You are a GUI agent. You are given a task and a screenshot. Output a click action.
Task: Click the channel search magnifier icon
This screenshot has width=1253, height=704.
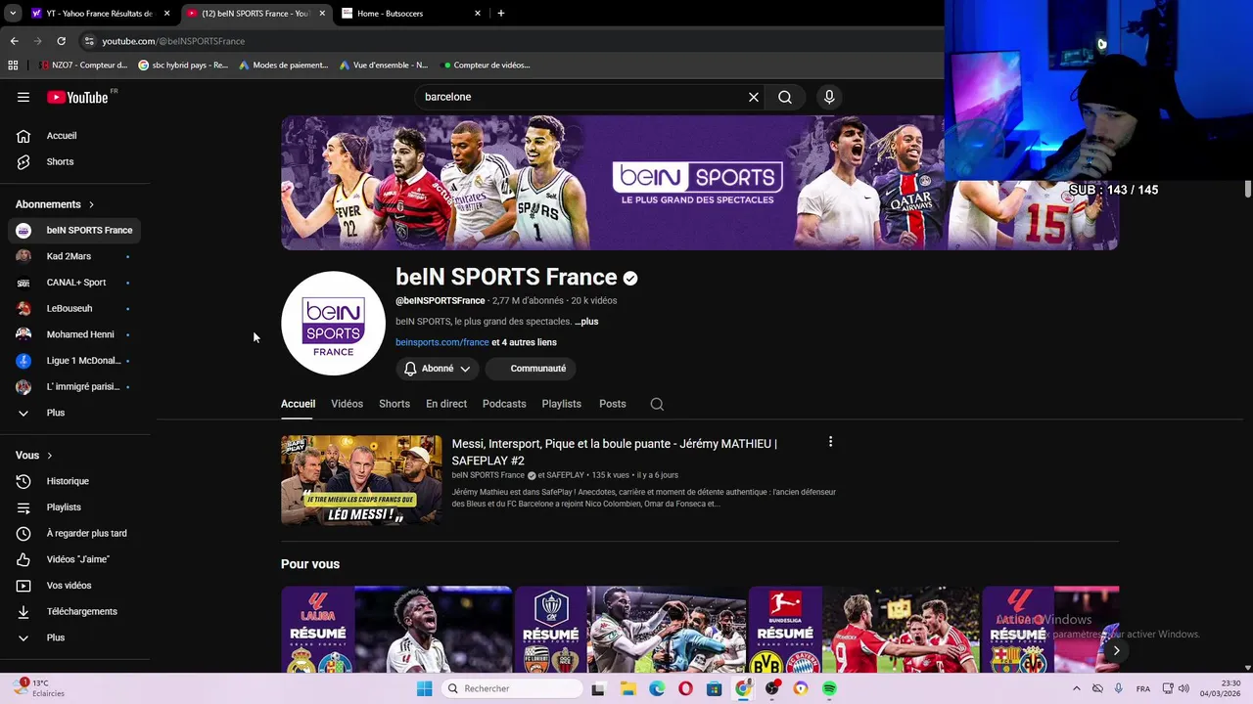click(x=657, y=404)
